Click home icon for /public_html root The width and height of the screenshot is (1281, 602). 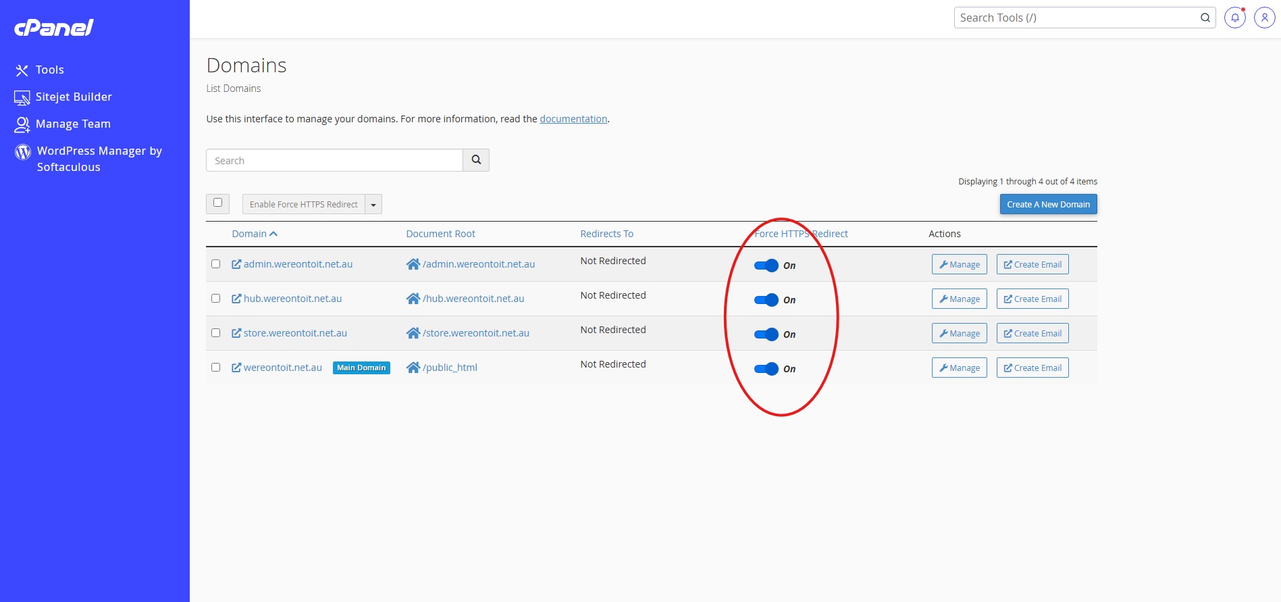tap(413, 368)
